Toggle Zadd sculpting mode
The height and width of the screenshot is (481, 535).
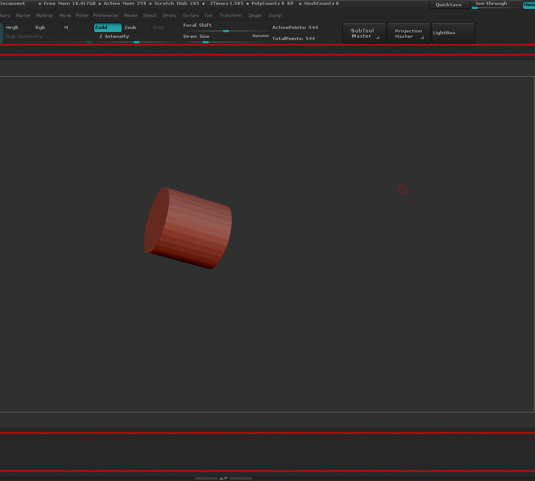tap(107, 28)
